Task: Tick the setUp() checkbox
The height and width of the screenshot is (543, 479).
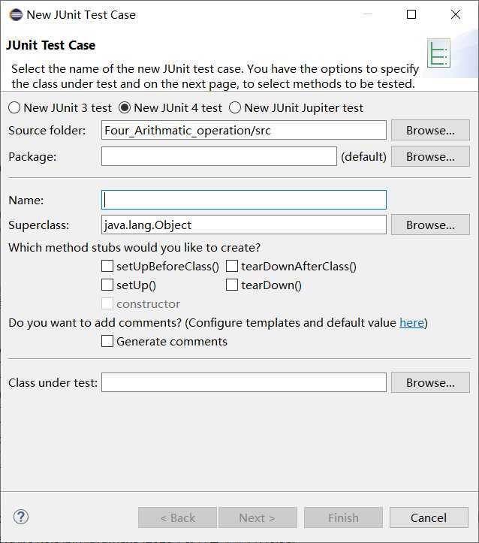Action: pyautogui.click(x=107, y=285)
